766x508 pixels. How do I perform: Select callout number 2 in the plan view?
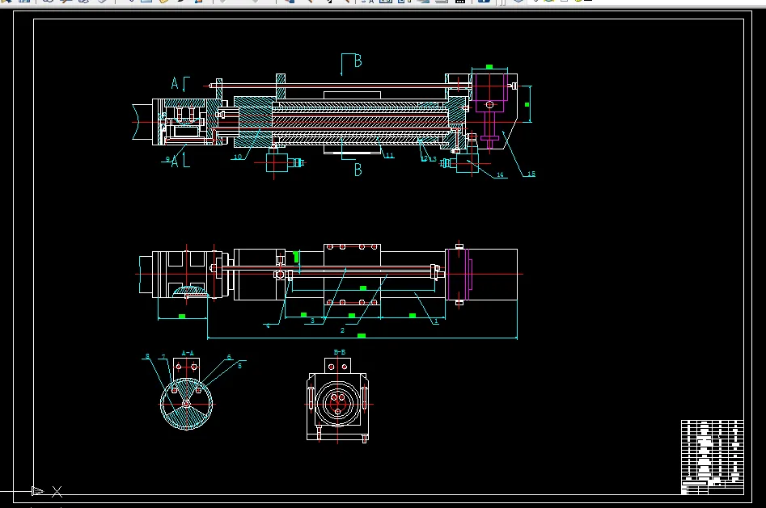pyautogui.click(x=342, y=330)
